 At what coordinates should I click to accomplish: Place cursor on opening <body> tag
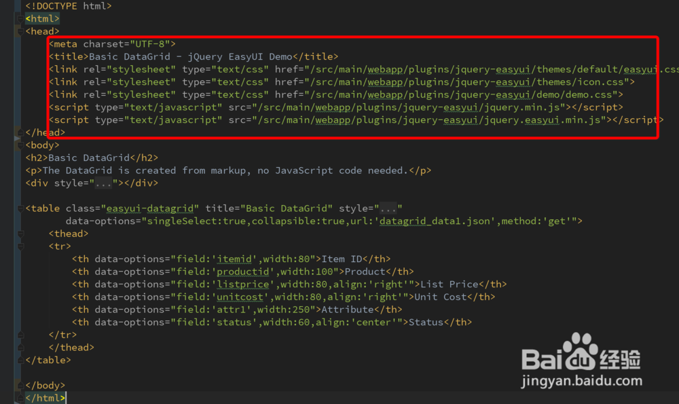tap(42, 145)
